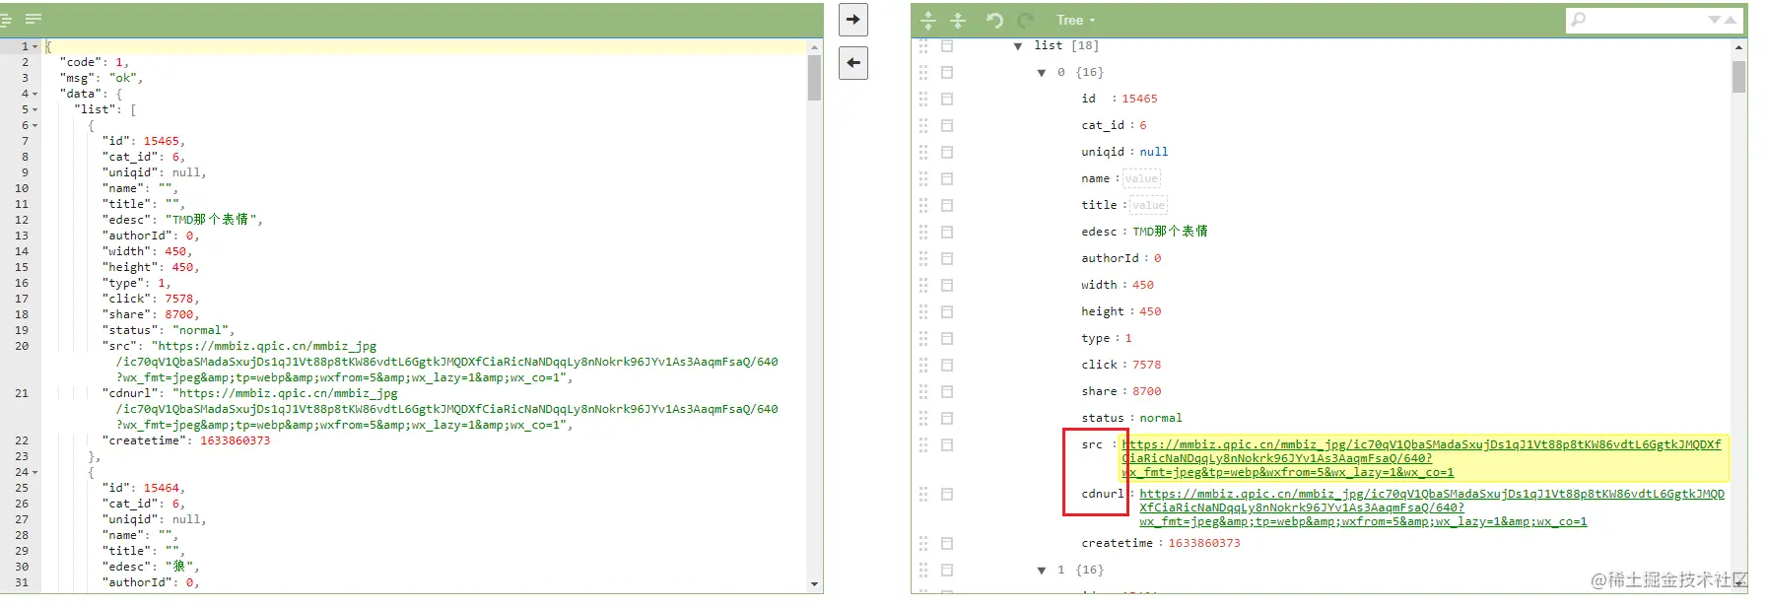The width and height of the screenshot is (1767, 608).
Task: Open action menu for share 8700 row
Action: 947,391
